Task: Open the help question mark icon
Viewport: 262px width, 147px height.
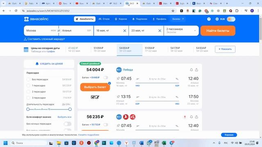Action: click(209, 19)
